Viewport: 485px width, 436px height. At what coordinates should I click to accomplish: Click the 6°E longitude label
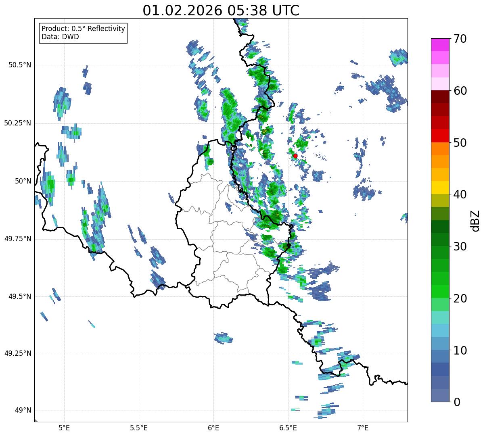pos(213,428)
